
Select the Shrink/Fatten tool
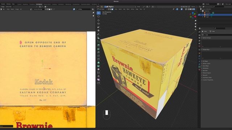(99, 76)
